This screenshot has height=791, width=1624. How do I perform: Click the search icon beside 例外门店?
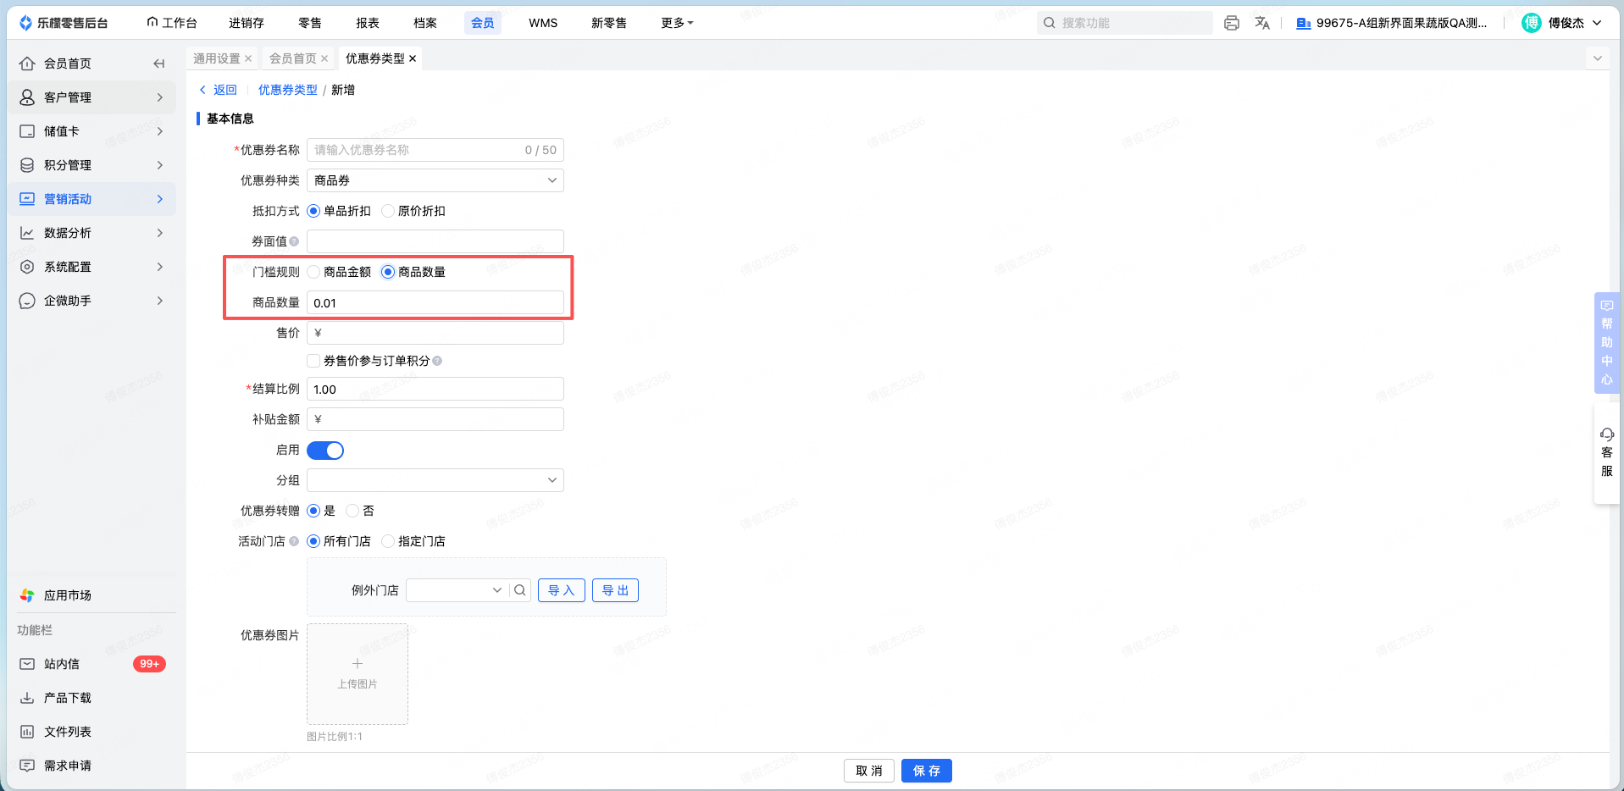pos(520,590)
